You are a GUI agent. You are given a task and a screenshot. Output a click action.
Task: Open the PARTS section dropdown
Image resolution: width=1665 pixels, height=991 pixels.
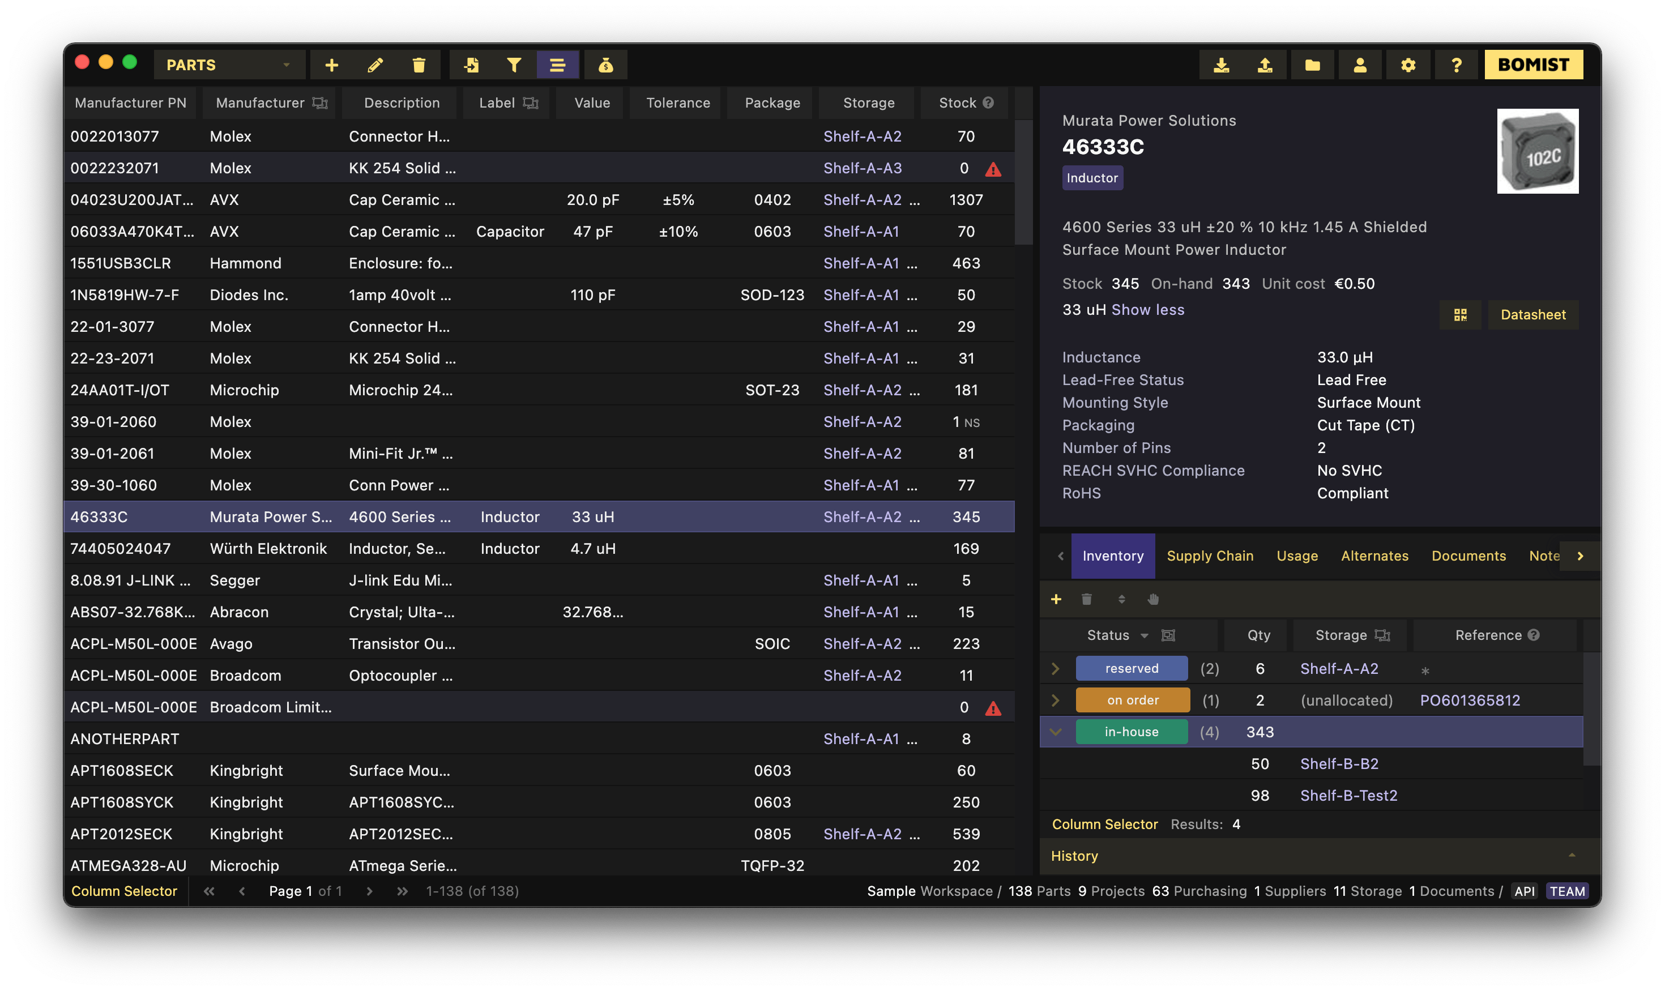pyautogui.click(x=229, y=65)
